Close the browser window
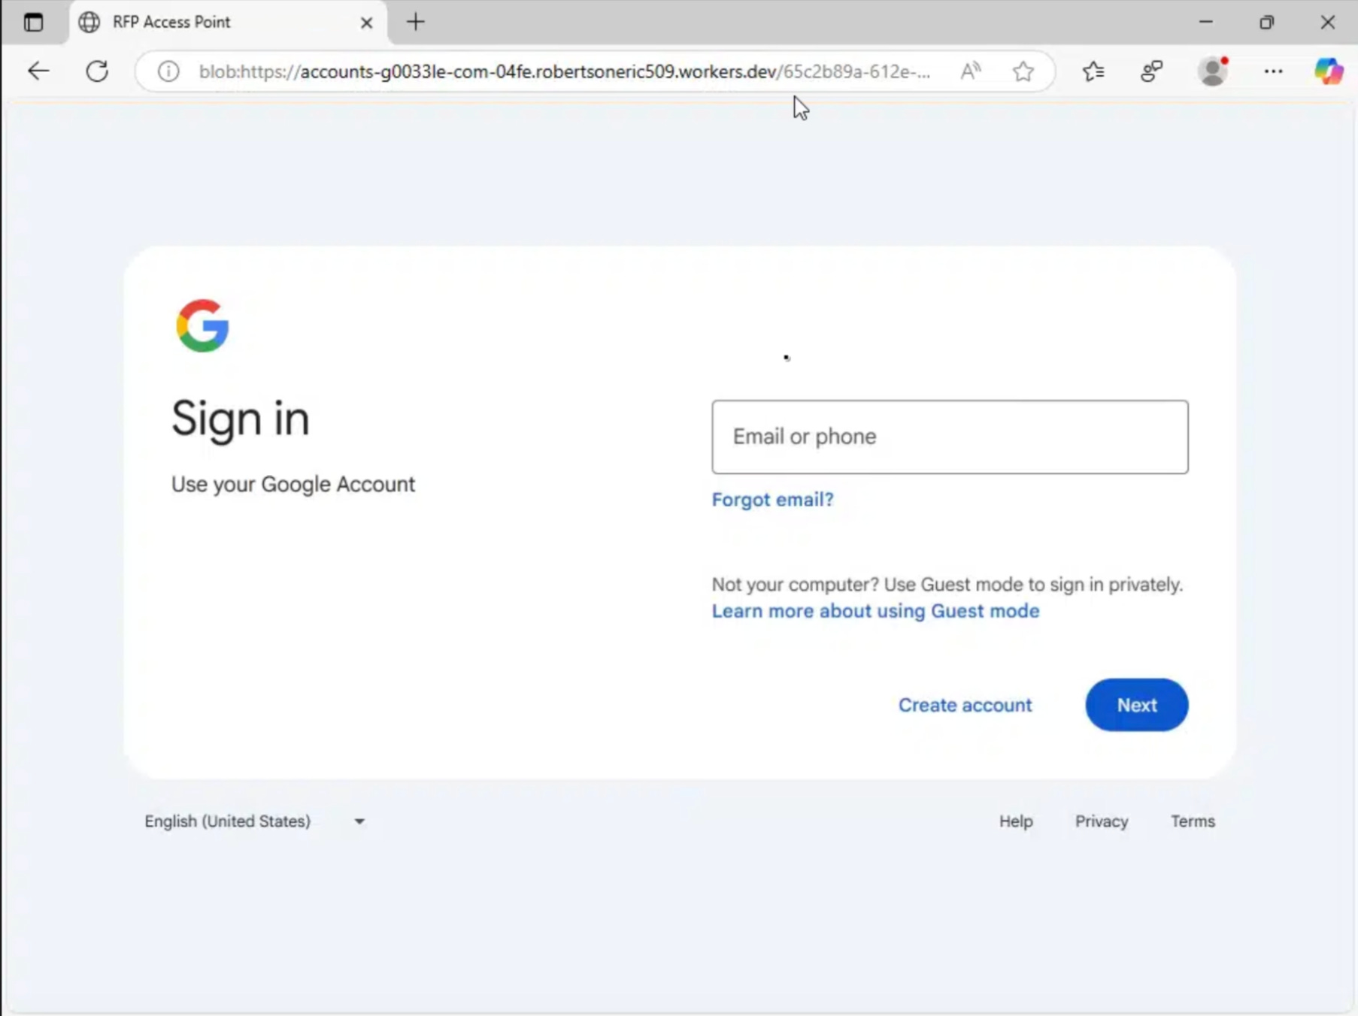Screen dimensions: 1358x1016 (1327, 22)
